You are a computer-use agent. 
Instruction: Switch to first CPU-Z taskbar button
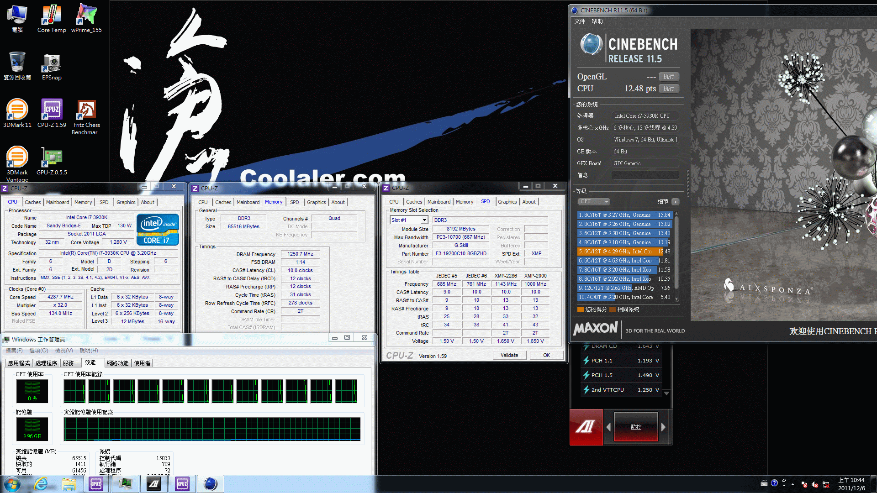click(96, 484)
